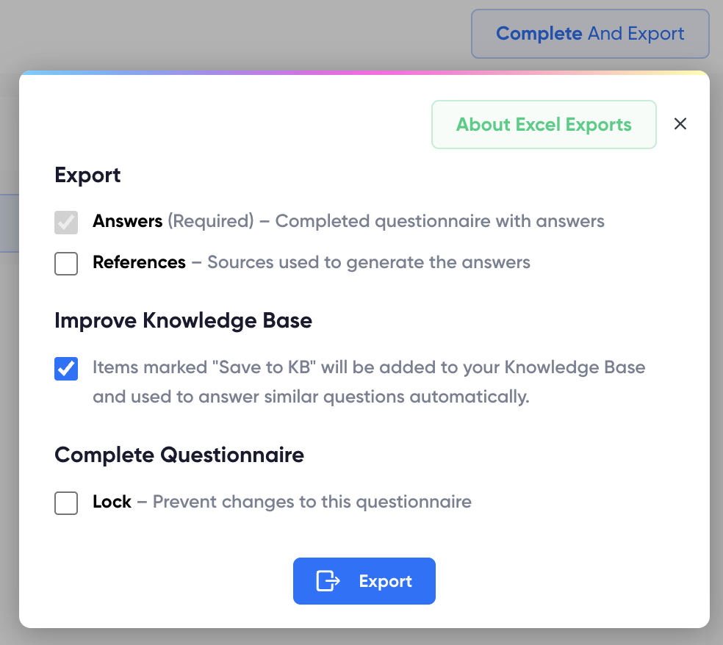The height and width of the screenshot is (645, 723).
Task: Open About Excel Exports
Action: tap(544, 124)
